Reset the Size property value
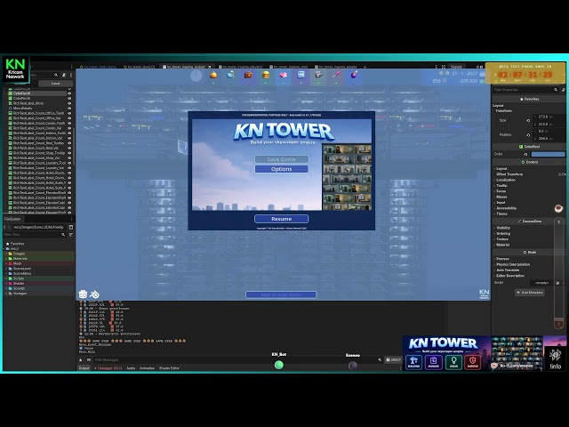The height and width of the screenshot is (427, 569). pyautogui.click(x=528, y=121)
